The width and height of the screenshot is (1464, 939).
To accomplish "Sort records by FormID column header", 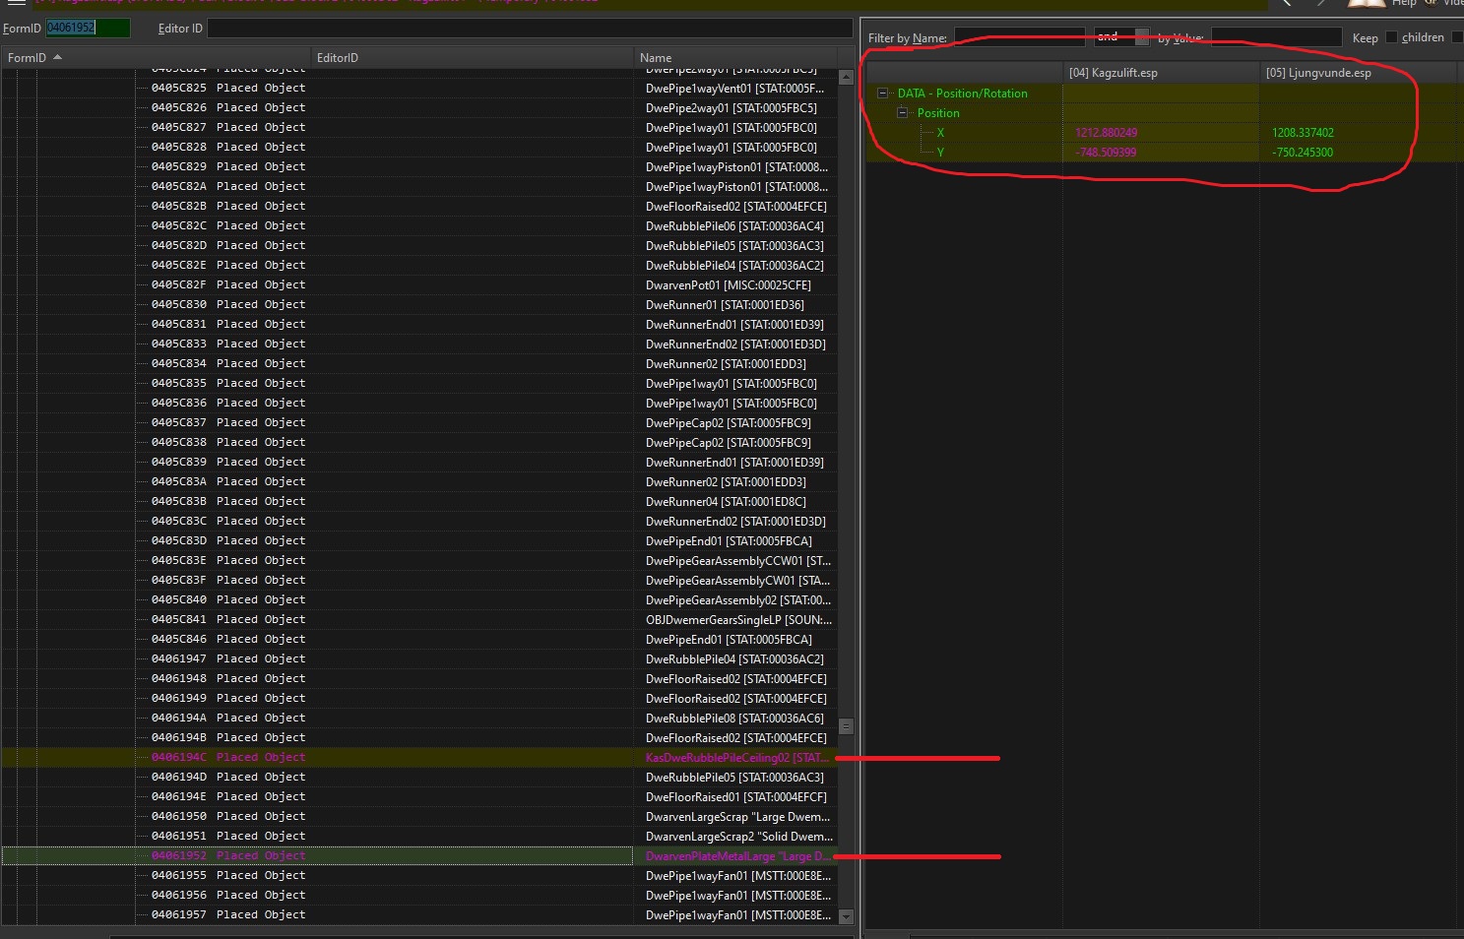I will click(156, 58).
